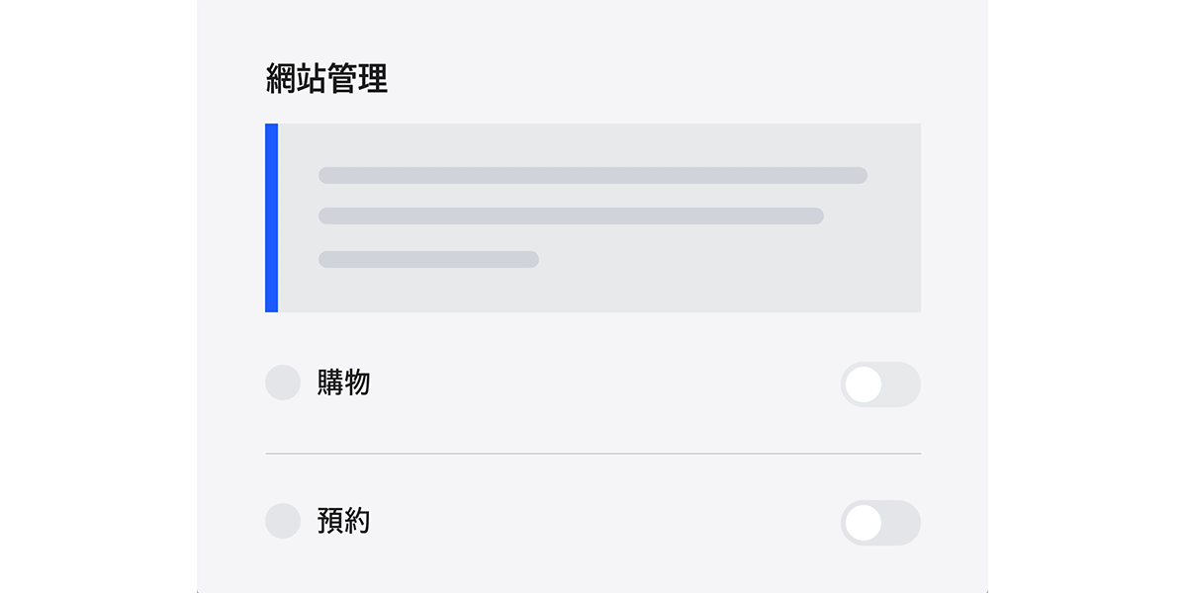Click the round icon beside 購物

pyautogui.click(x=283, y=382)
